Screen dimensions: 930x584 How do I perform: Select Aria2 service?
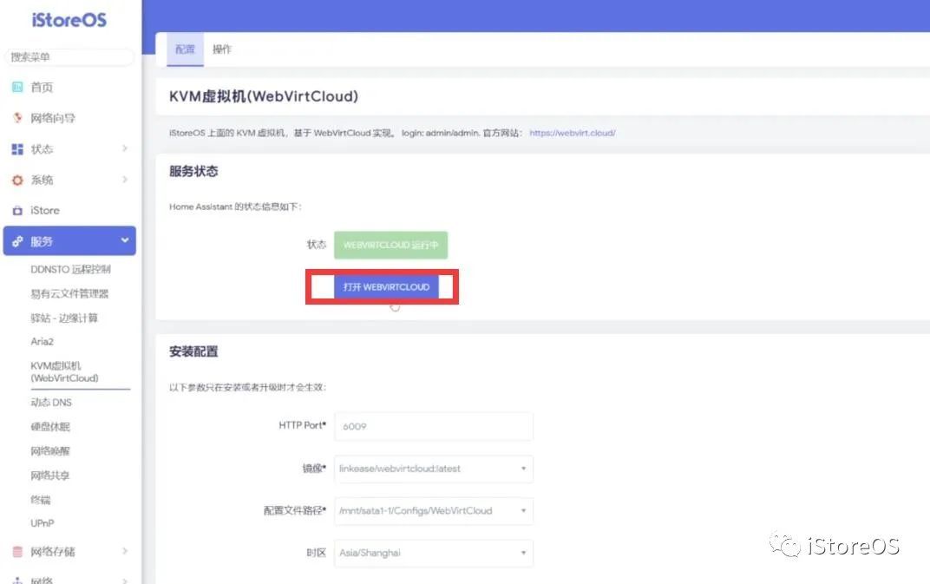pyautogui.click(x=43, y=342)
